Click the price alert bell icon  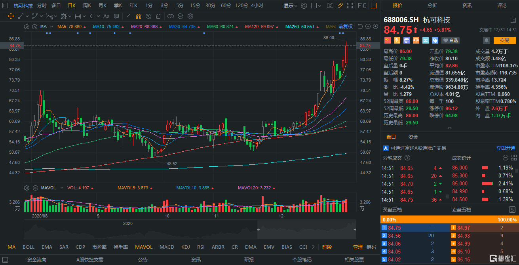point(487,40)
